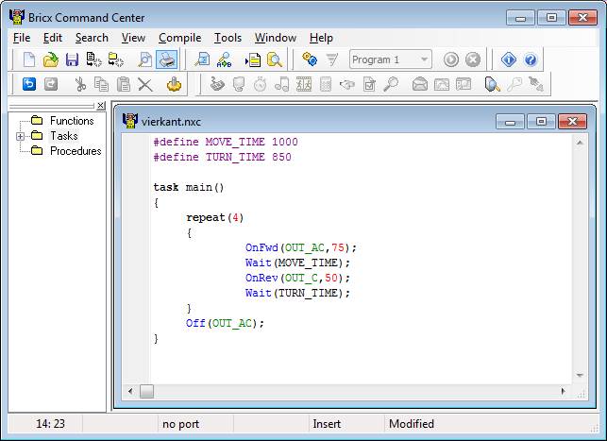Click the 'no port' status bar entry

tap(181, 424)
